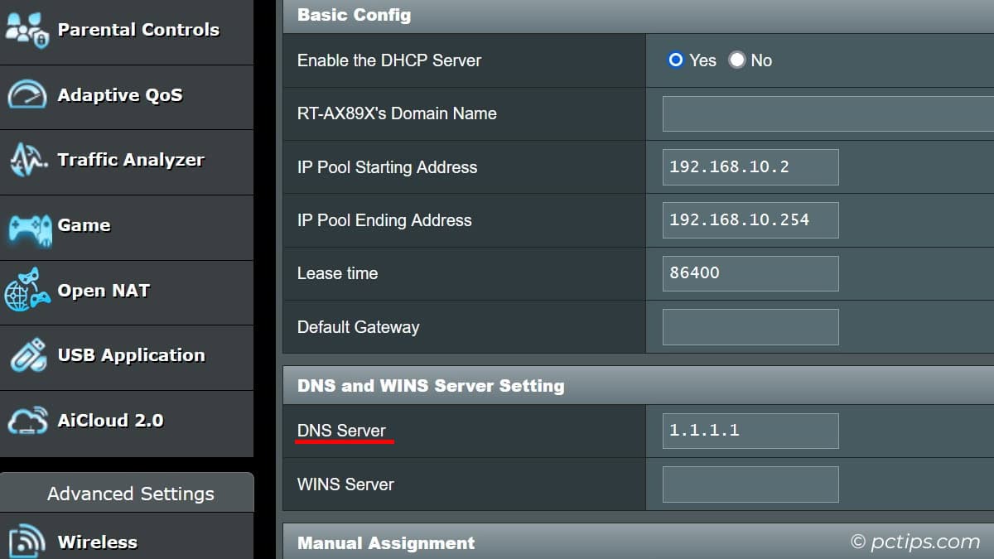The image size is (994, 559).
Task: Click the Wireless signal icon
Action: [28, 542]
